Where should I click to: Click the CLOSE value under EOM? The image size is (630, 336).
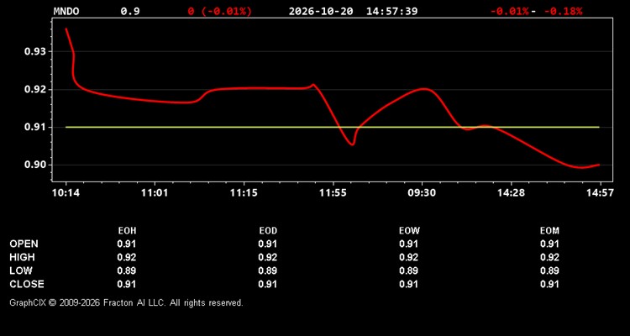click(549, 284)
